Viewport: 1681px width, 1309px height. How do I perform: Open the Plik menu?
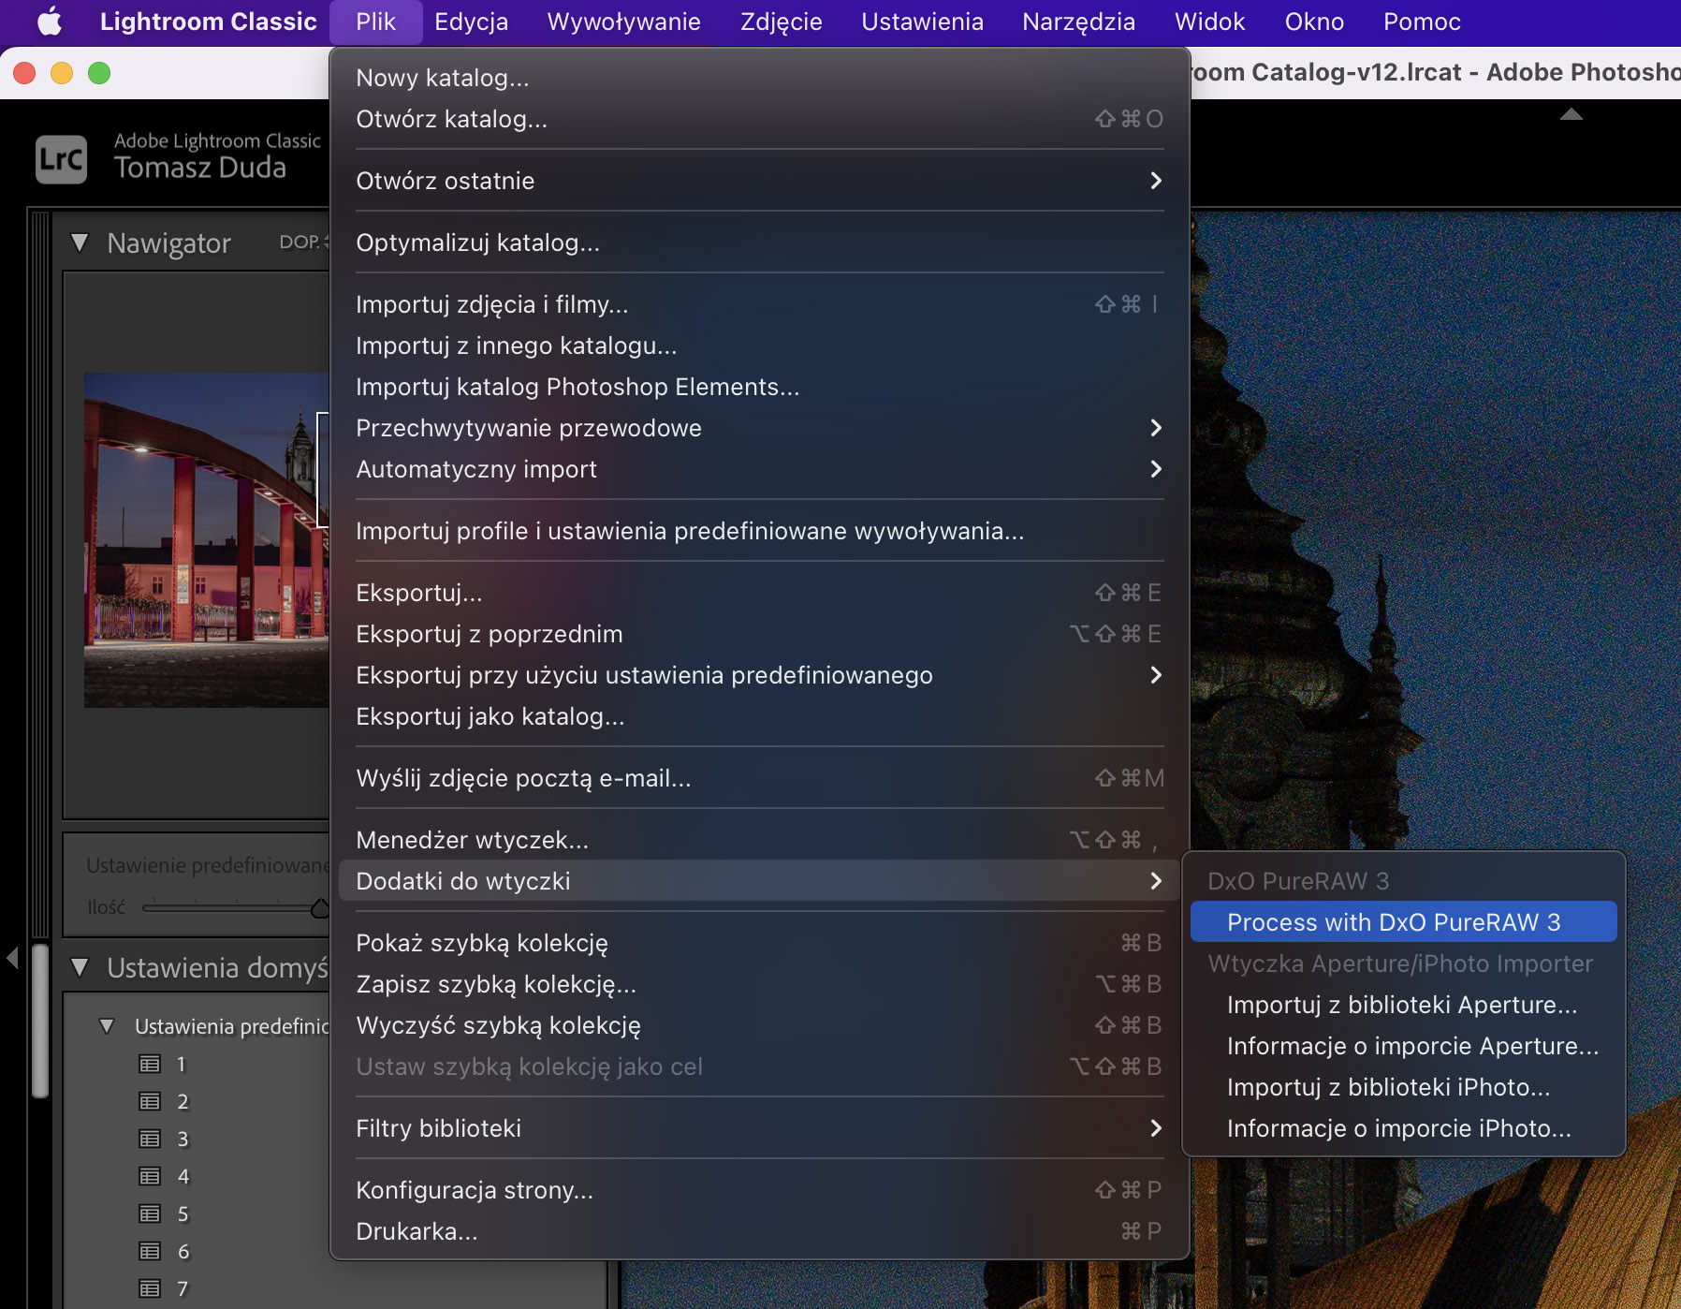[375, 22]
